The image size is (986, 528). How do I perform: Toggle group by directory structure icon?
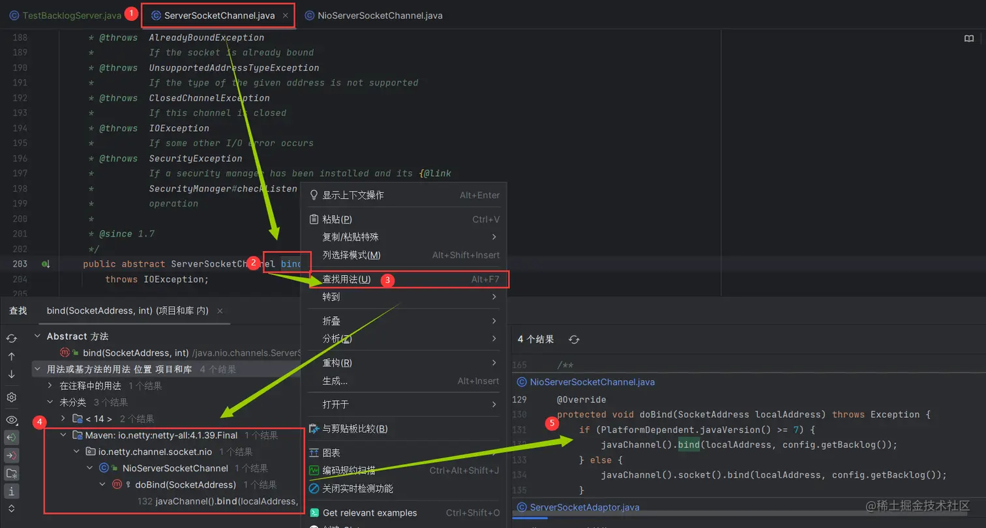point(11,473)
